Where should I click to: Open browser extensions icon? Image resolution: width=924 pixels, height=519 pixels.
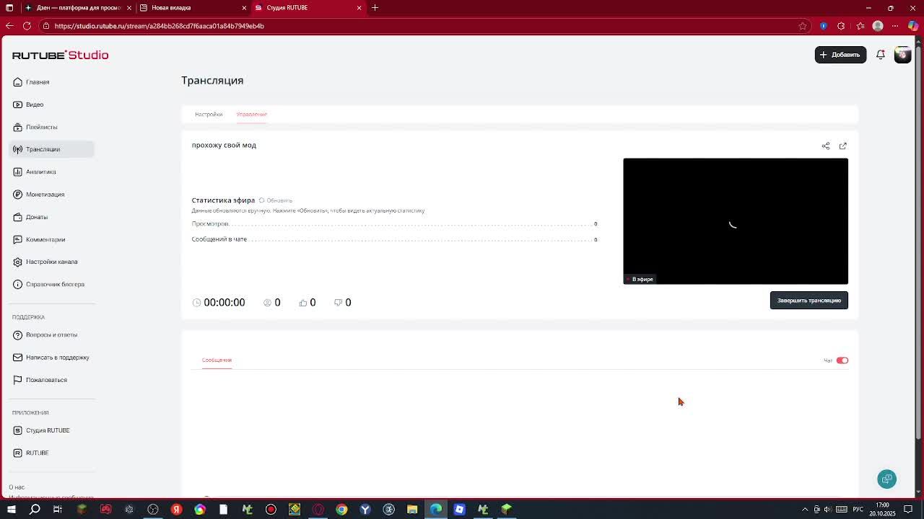841,26
